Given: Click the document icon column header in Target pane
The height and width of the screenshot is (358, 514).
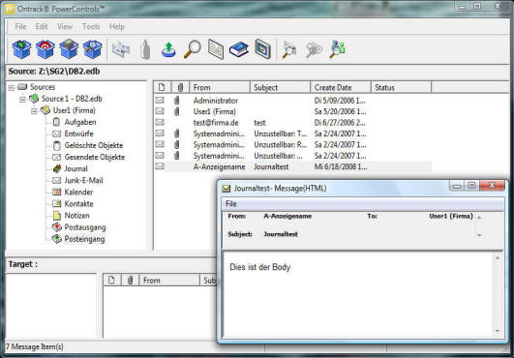Looking at the screenshot, I should coord(112,281).
